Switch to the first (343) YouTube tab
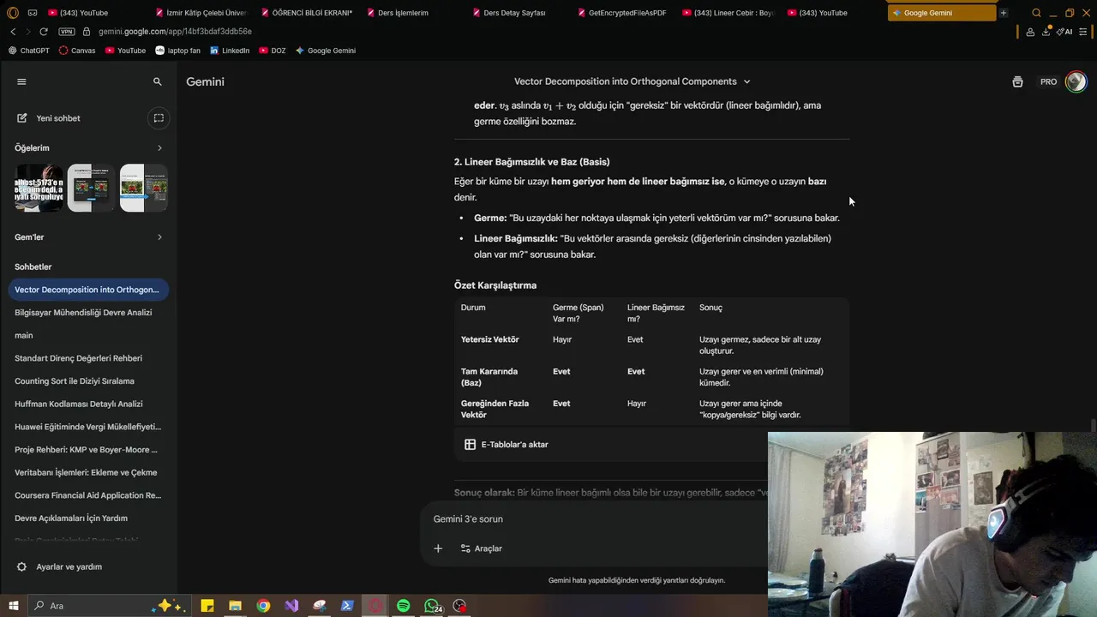1097x617 pixels. [x=78, y=13]
